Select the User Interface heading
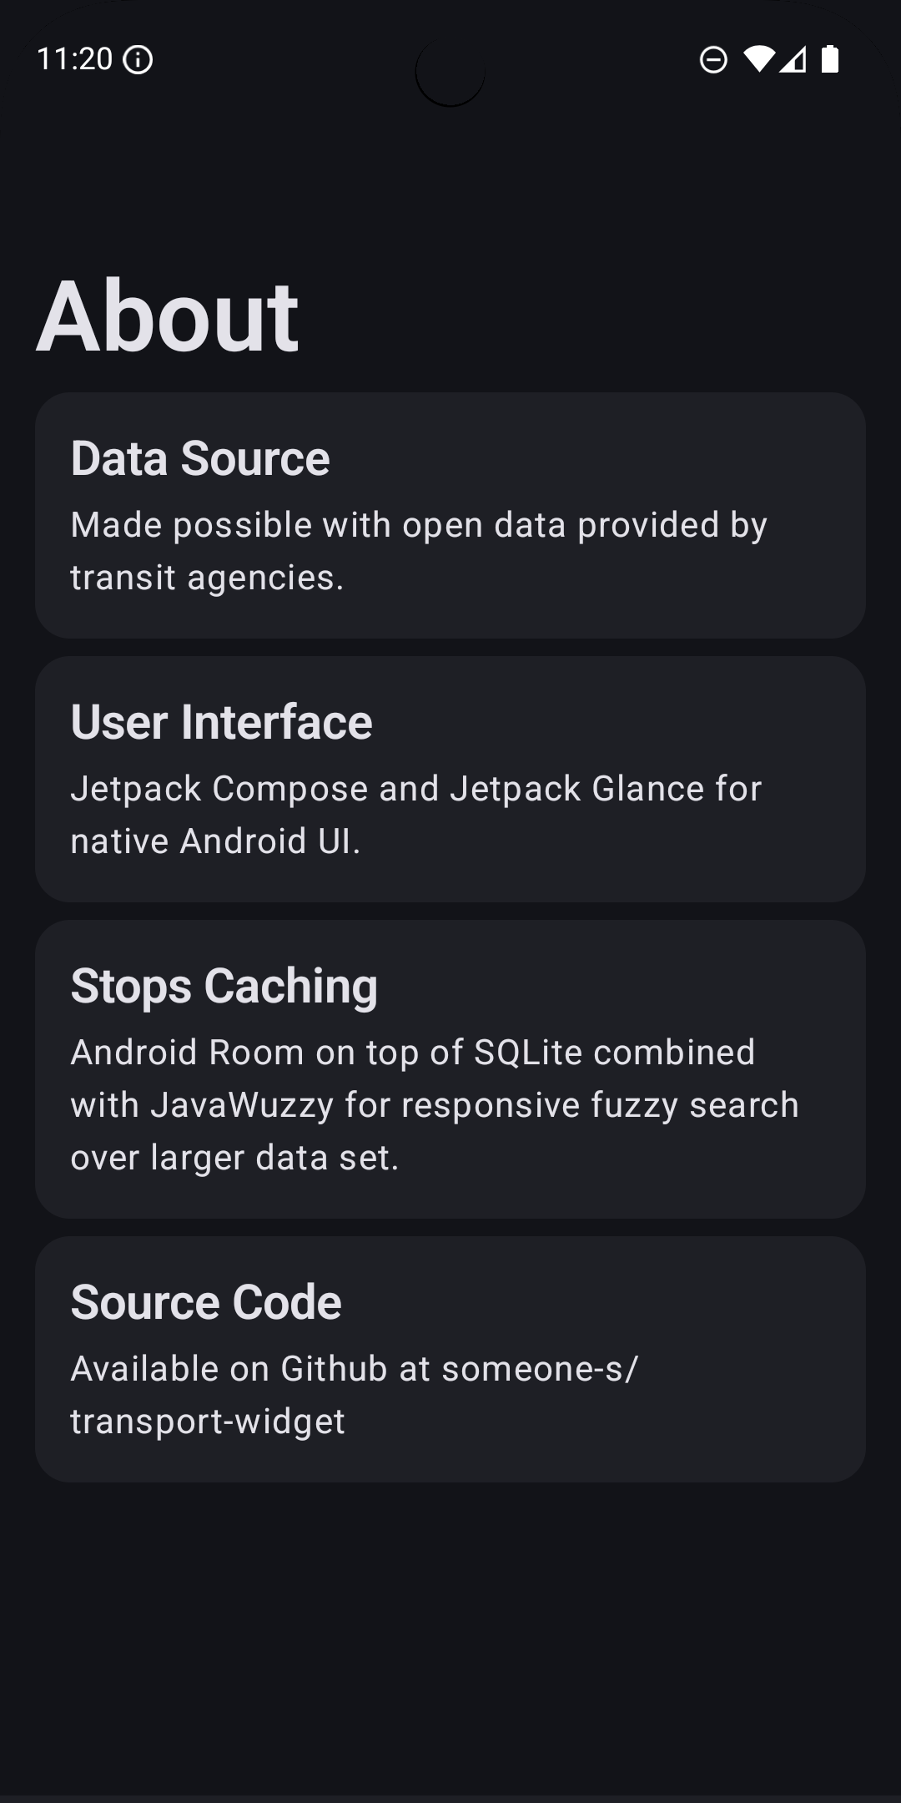This screenshot has width=901, height=1803. click(221, 722)
